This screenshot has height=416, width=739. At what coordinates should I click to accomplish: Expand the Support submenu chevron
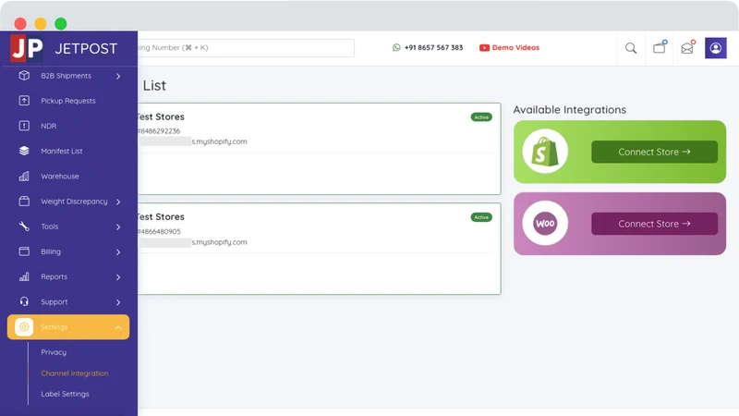pyautogui.click(x=118, y=302)
